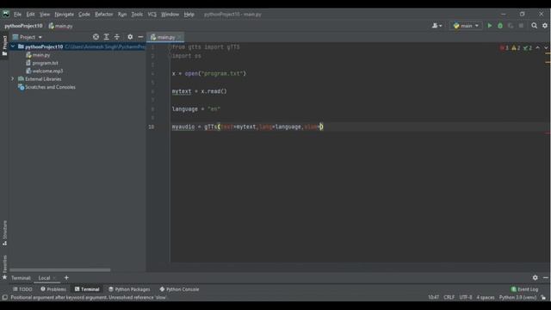This screenshot has width=551, height=310.
Task: Collapse all items in Project panel
Action: point(117,37)
